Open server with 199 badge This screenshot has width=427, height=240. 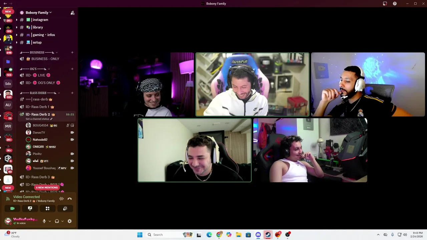click(8, 28)
